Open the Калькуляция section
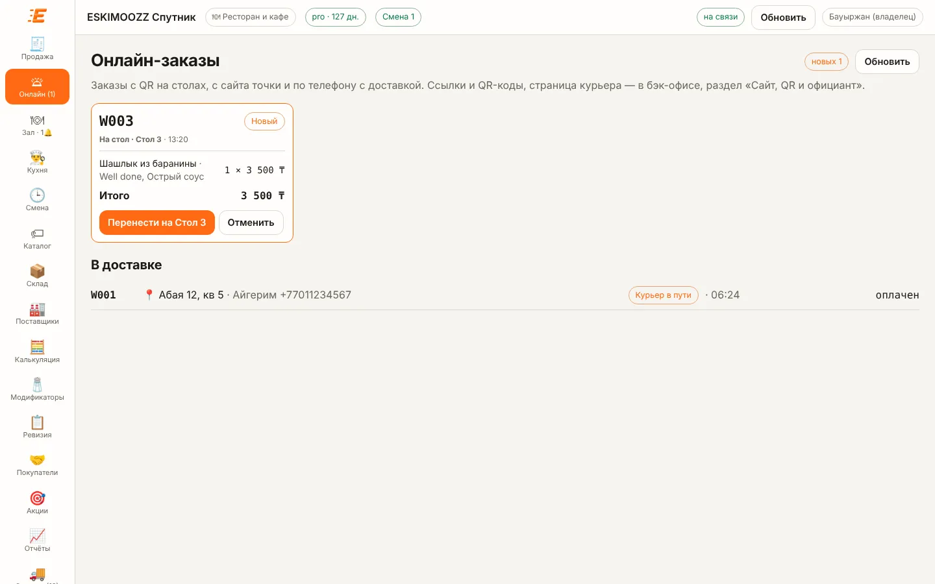 [37, 352]
